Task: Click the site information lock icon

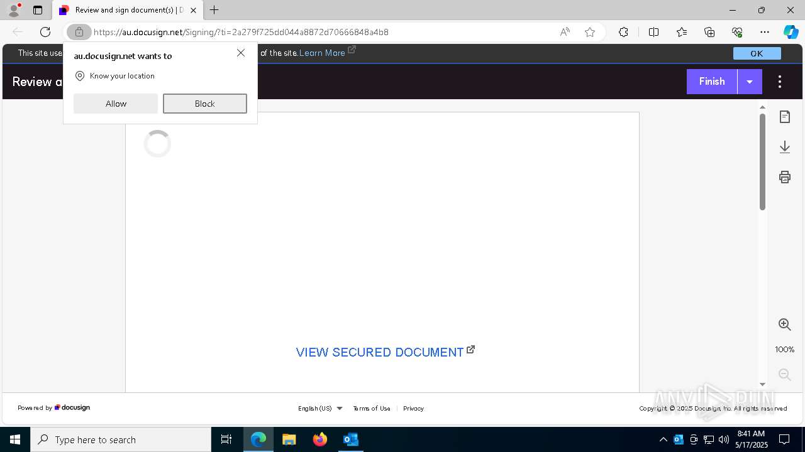Action: click(x=79, y=32)
